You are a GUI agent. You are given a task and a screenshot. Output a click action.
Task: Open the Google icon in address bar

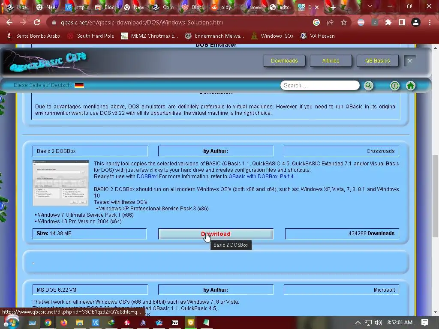(316, 22)
